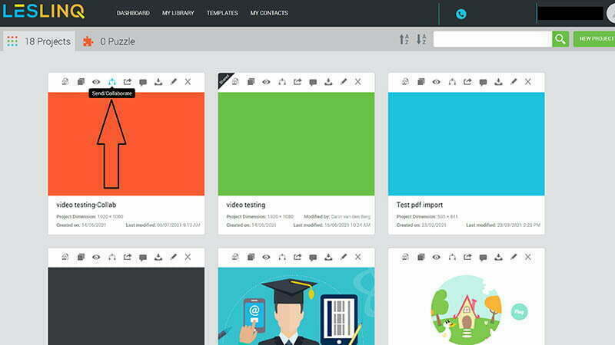Switch to the 0 Puzzle tab

pyautogui.click(x=108, y=41)
